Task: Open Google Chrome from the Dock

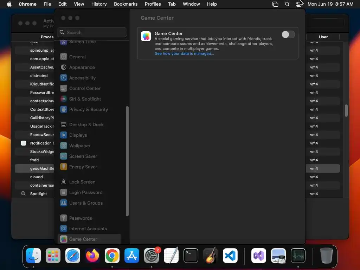Action: (x=112, y=256)
